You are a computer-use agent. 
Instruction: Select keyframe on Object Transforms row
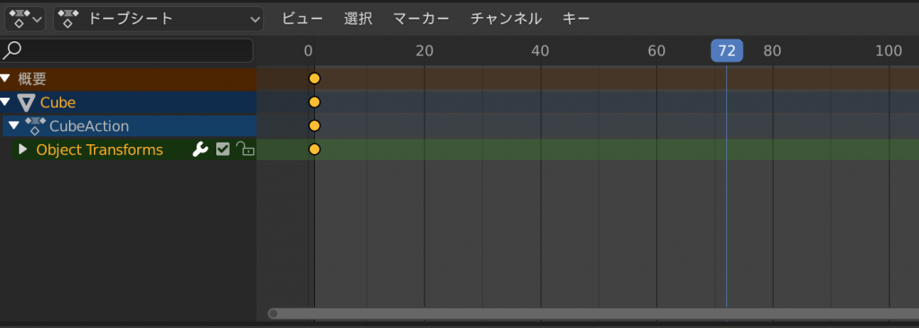pos(314,150)
